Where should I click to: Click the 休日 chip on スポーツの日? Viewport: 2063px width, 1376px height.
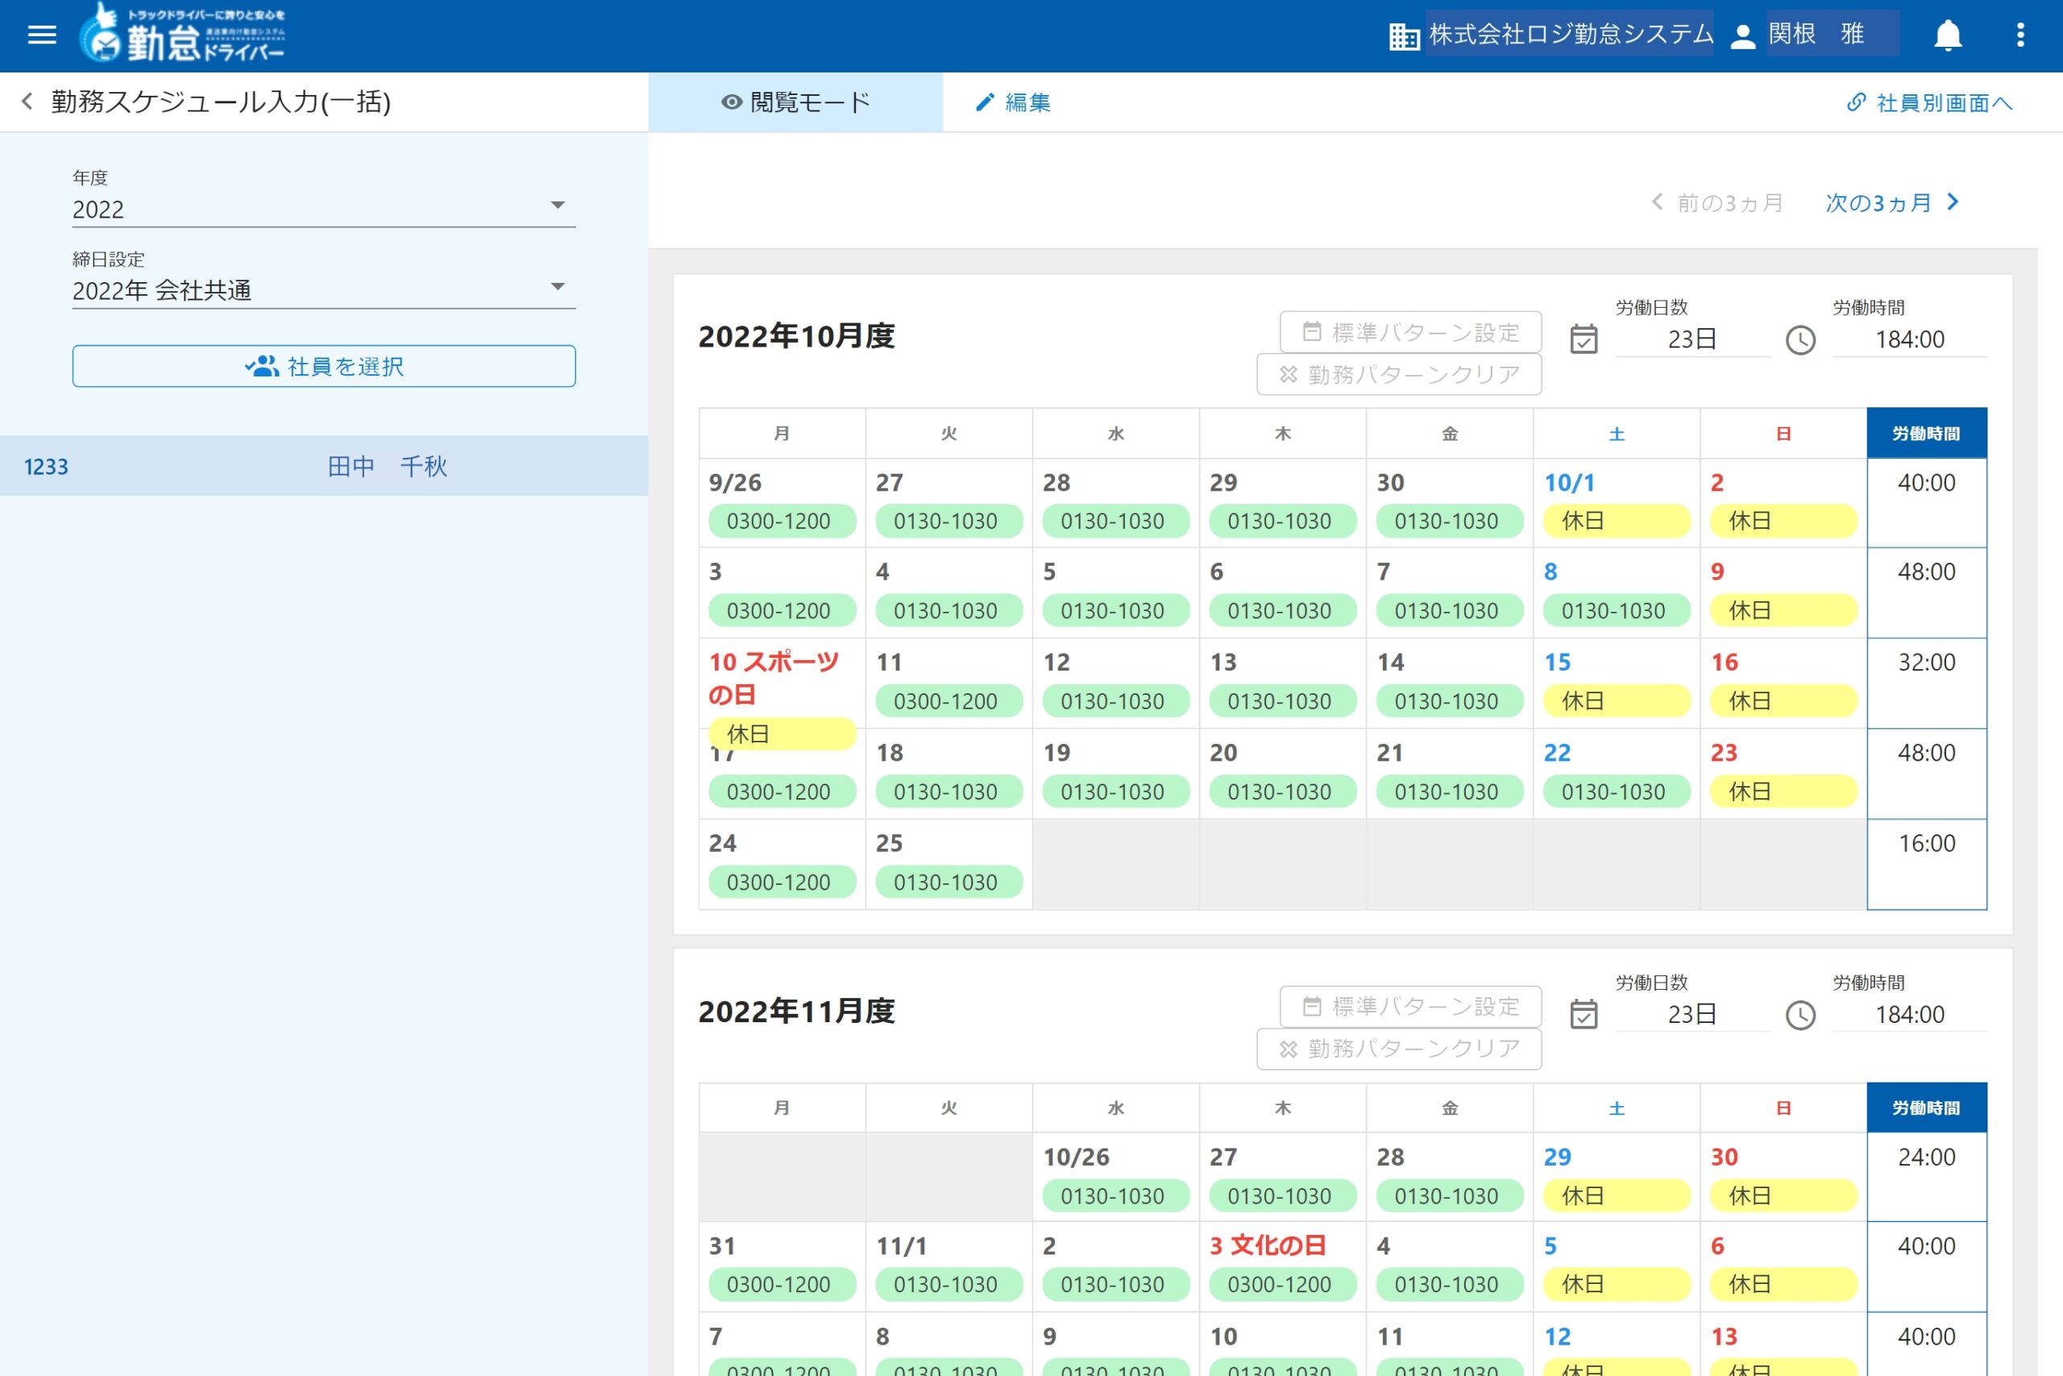(x=782, y=734)
